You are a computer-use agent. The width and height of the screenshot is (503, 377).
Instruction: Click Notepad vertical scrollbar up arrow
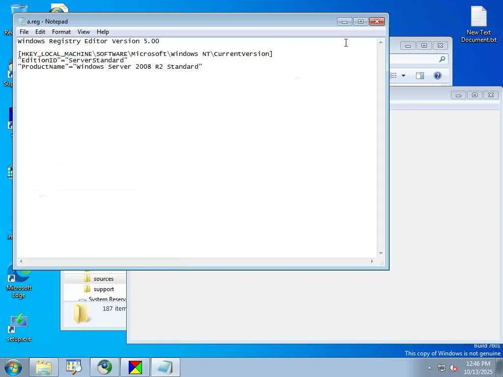click(381, 42)
